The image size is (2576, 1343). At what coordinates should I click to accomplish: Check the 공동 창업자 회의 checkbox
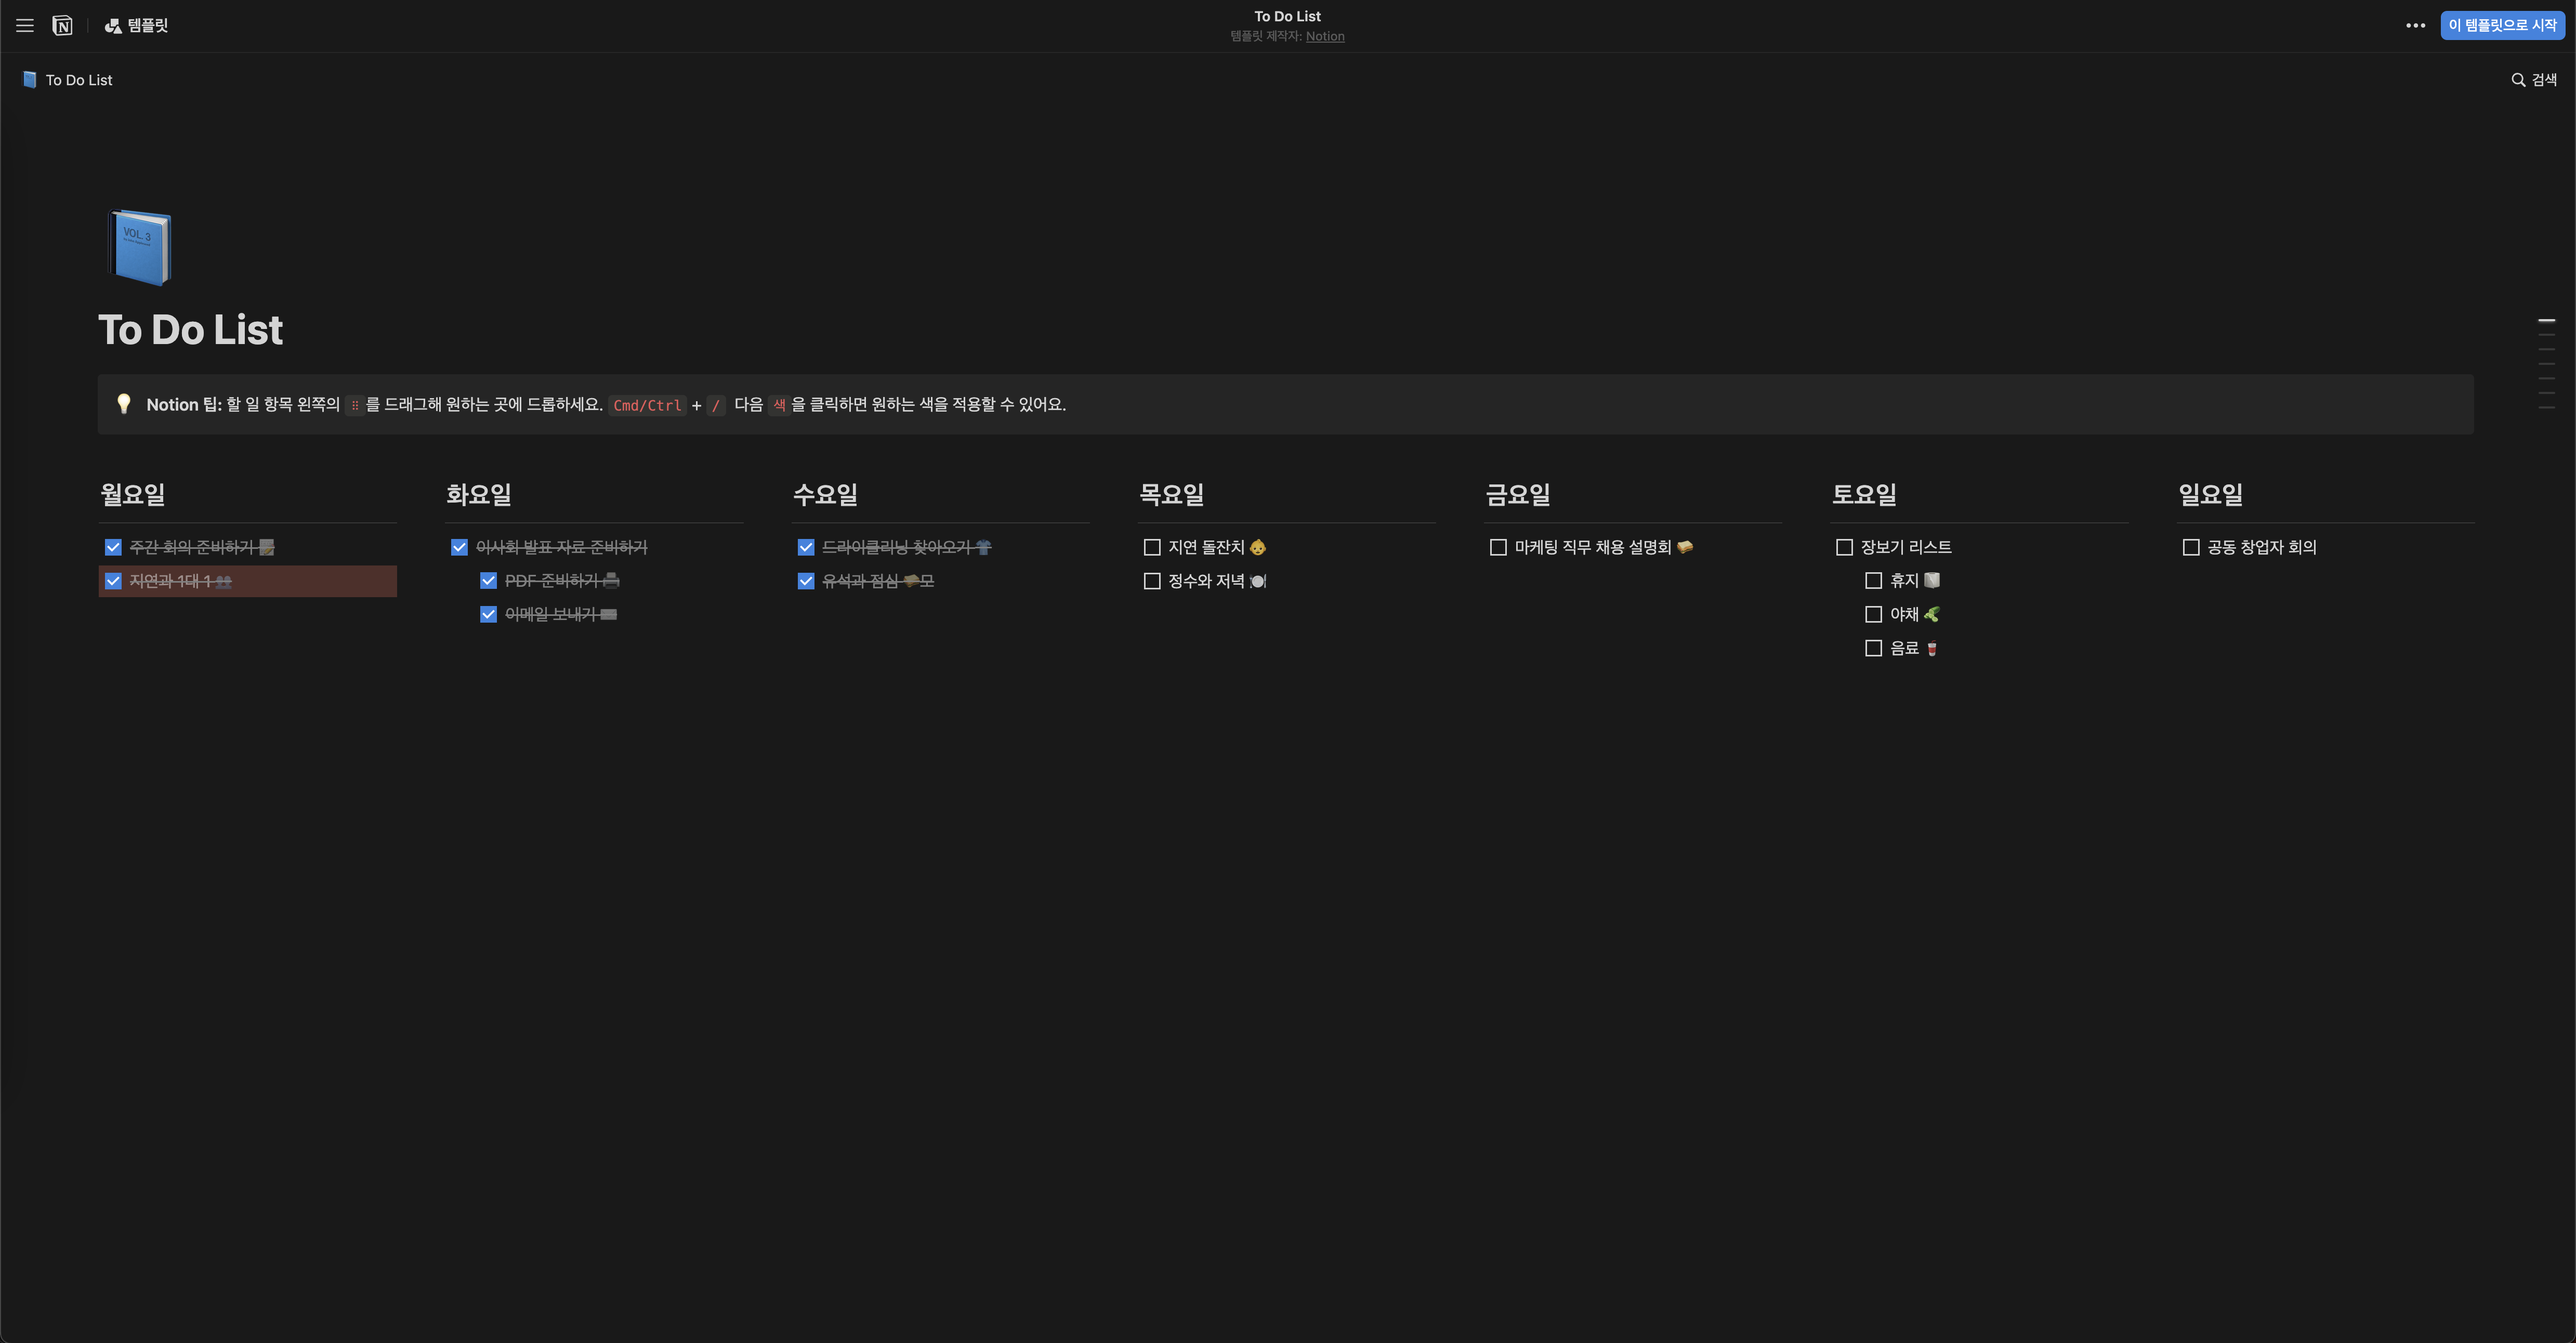[x=2191, y=547]
